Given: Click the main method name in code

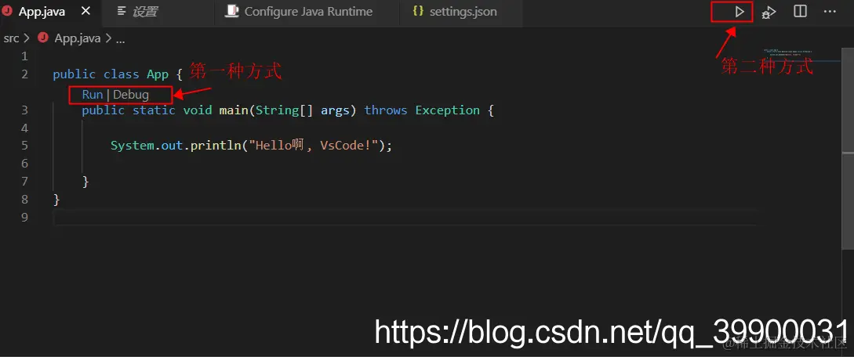Looking at the screenshot, I should coord(233,110).
